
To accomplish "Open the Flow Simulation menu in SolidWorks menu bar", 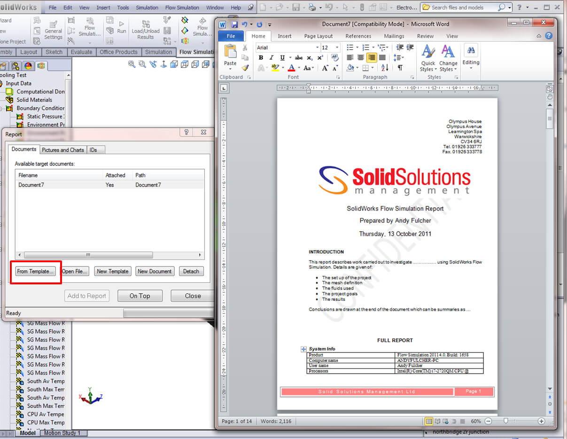I will coord(182,8).
